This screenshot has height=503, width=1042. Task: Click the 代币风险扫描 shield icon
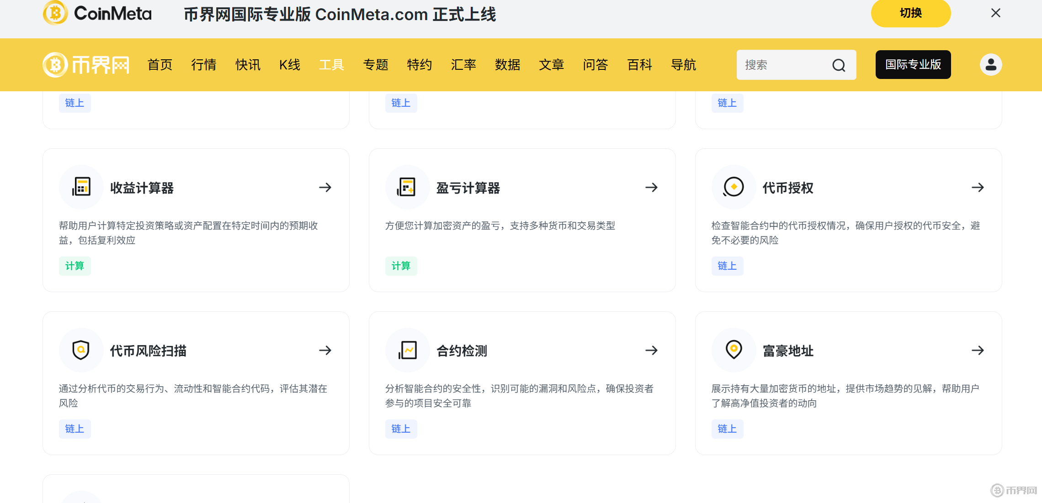(x=81, y=350)
